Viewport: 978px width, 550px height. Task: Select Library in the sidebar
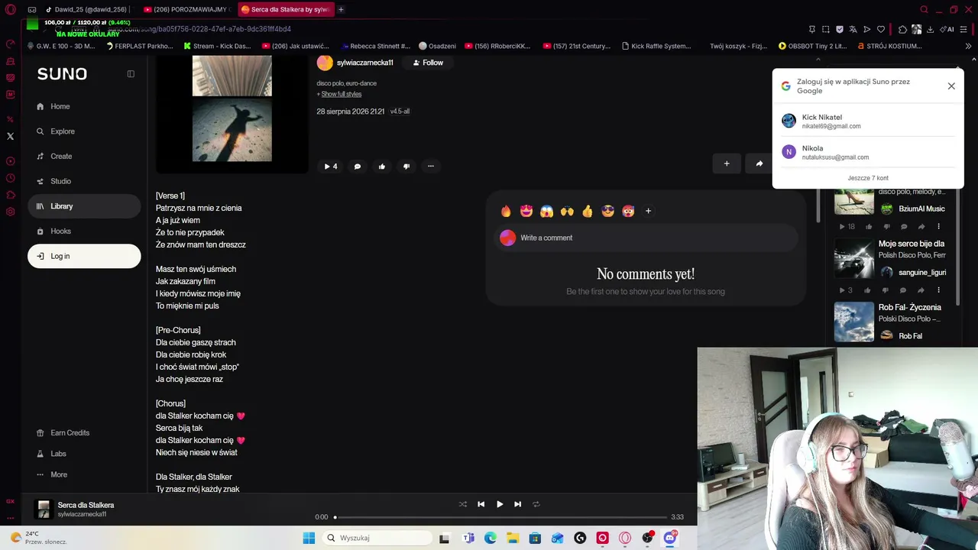pyautogui.click(x=84, y=206)
